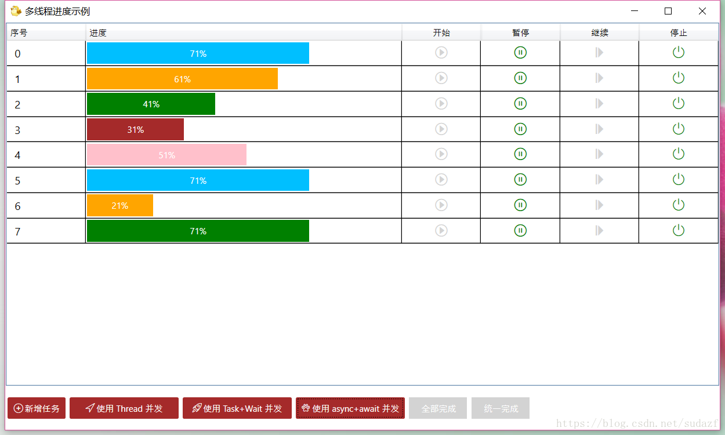725x435 pixels.
Task: Pause the task in row 1
Action: click(520, 78)
